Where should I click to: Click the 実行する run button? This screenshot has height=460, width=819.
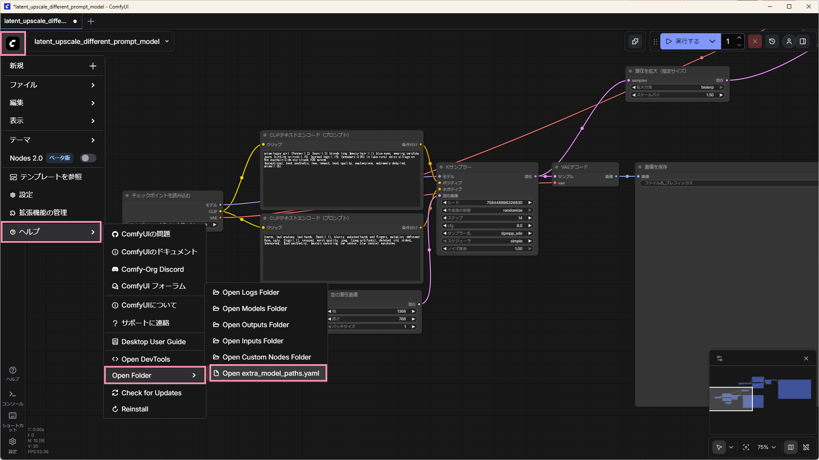tap(683, 41)
